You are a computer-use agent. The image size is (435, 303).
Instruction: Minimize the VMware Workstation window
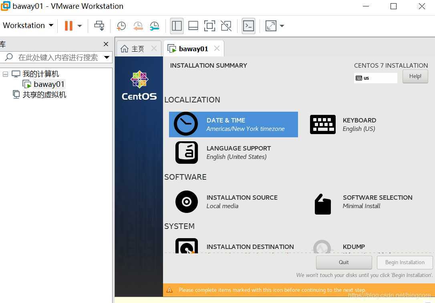366,6
